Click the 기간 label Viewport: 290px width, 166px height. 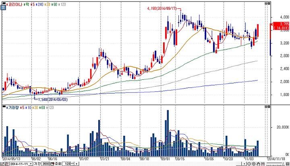[x=37, y=164]
